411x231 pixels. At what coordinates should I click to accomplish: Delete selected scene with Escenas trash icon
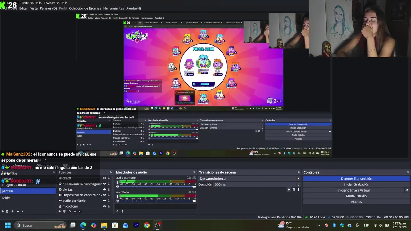[7, 211]
